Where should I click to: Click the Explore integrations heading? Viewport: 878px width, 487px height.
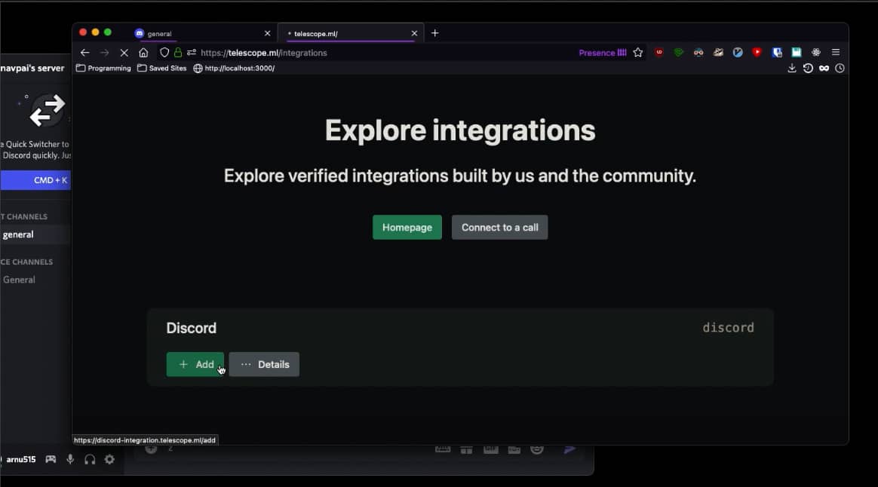459,130
